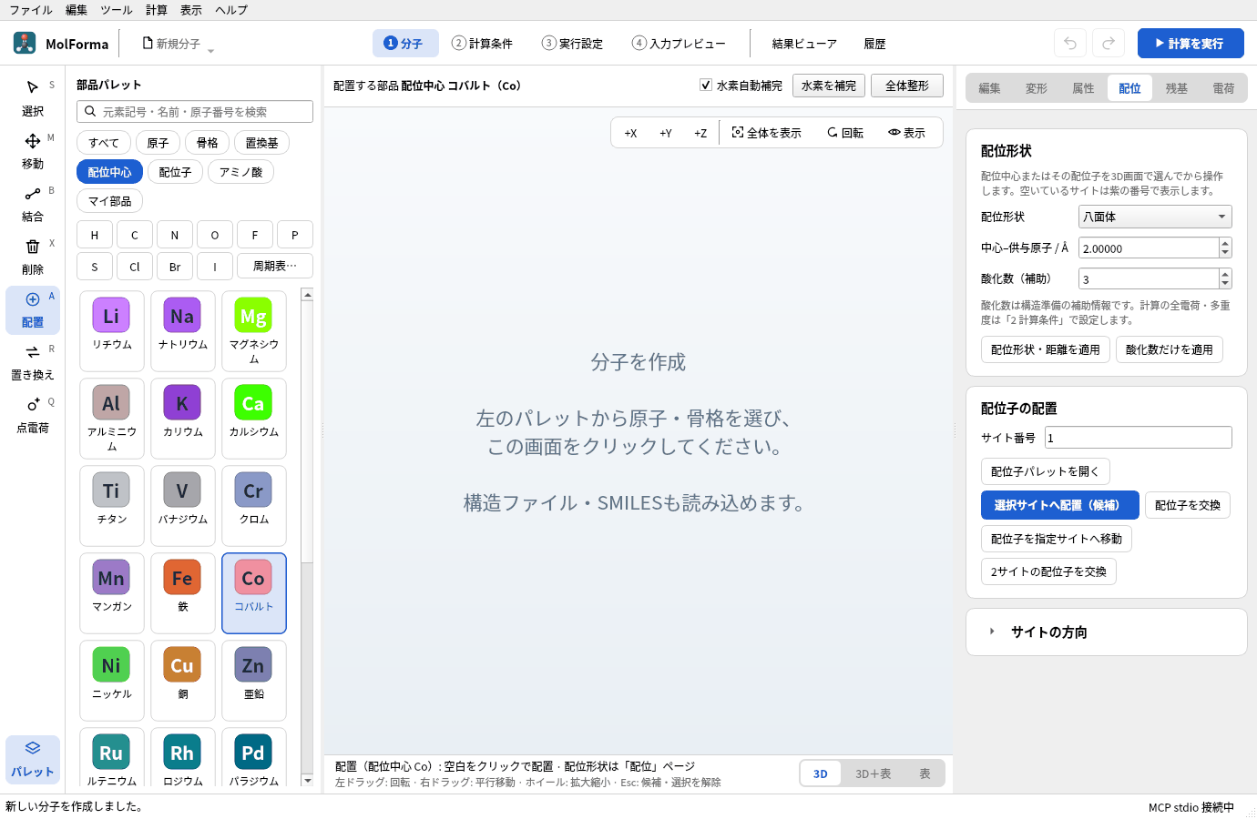Click the redo arrow icon
The height and width of the screenshot is (819, 1257).
[1109, 43]
